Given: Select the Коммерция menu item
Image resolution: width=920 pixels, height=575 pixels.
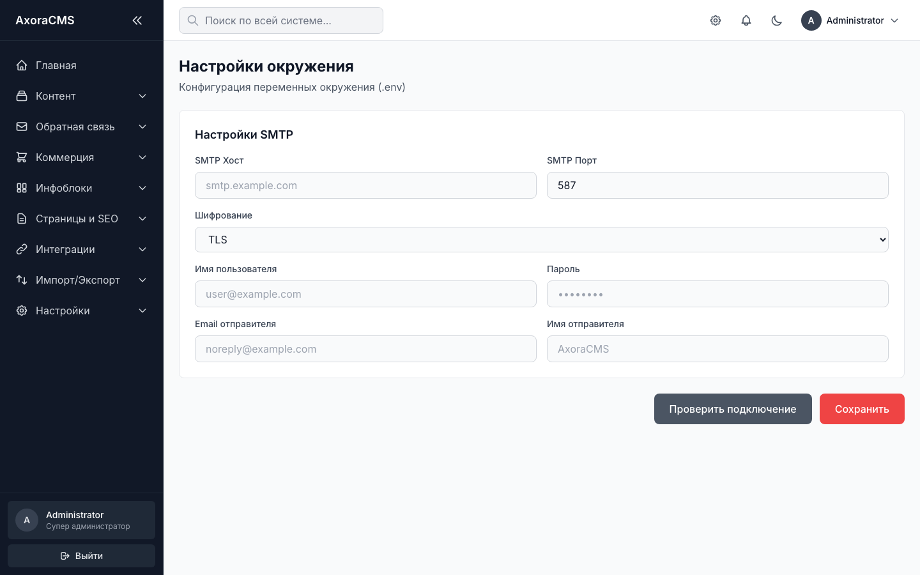Looking at the screenshot, I should tap(82, 157).
